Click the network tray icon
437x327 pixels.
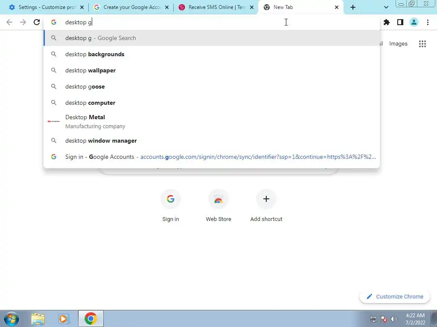(373, 319)
